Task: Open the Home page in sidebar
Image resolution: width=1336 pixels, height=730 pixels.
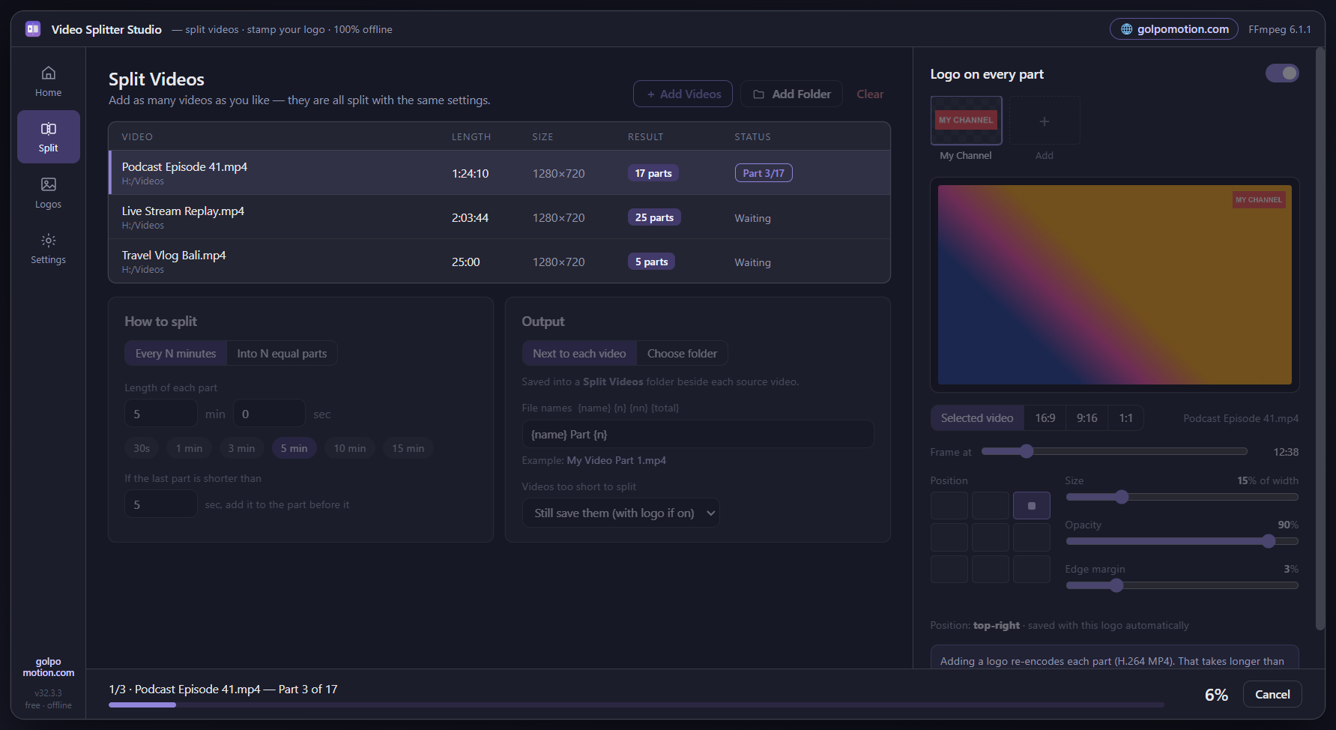Action: tap(48, 82)
